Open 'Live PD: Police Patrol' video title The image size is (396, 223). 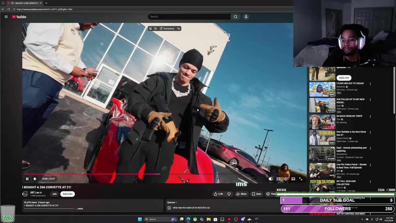coord(351,166)
